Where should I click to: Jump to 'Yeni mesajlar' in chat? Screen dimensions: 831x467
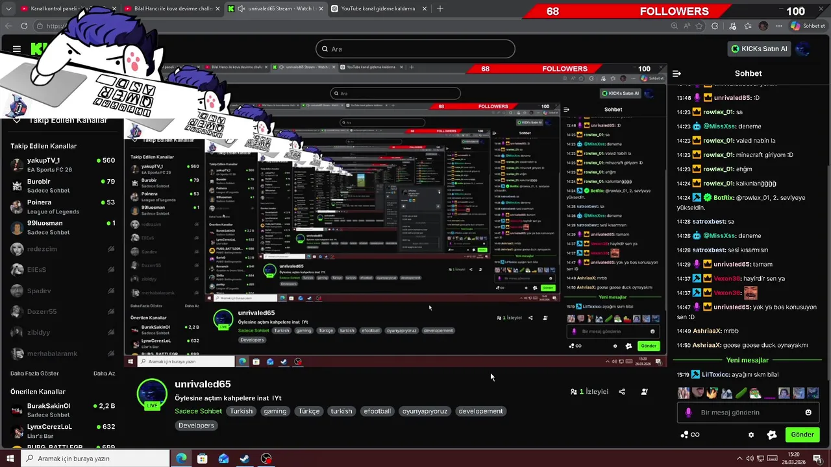tap(747, 360)
